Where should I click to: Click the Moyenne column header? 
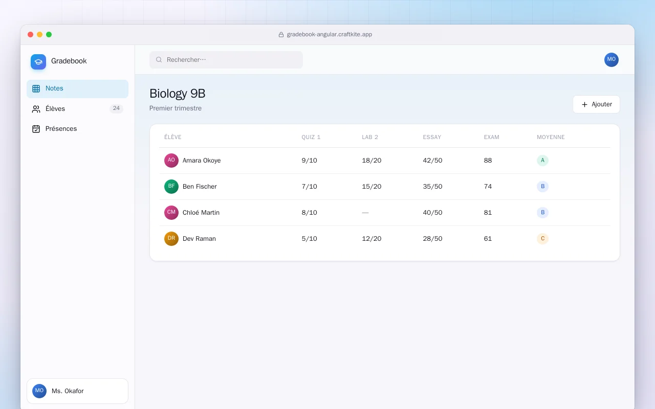click(x=551, y=137)
